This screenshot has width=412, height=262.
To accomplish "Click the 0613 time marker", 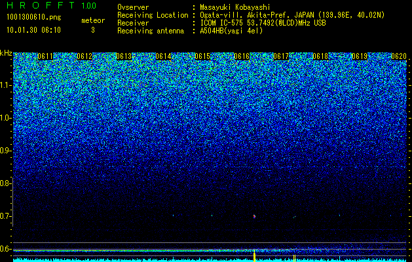I will tap(124, 56).
